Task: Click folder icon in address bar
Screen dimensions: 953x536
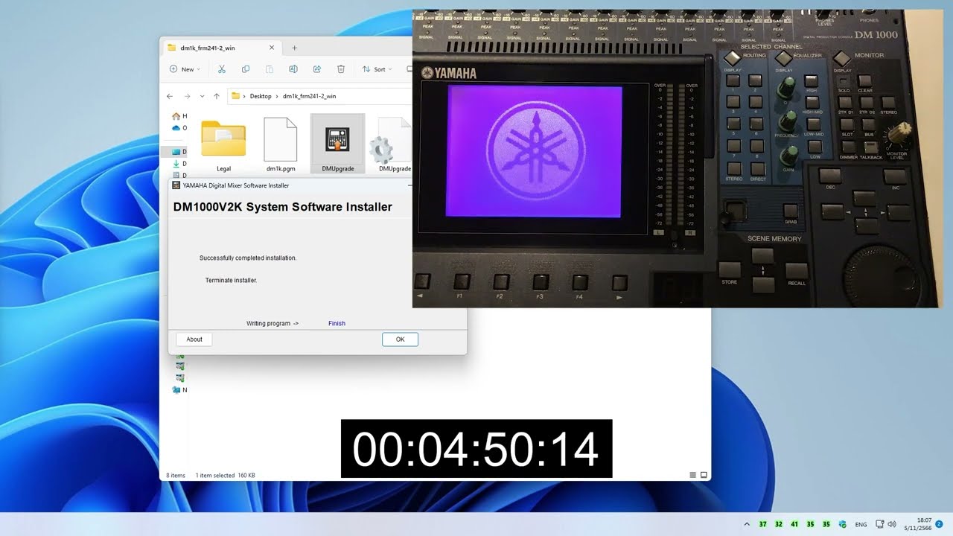Action: (x=235, y=96)
